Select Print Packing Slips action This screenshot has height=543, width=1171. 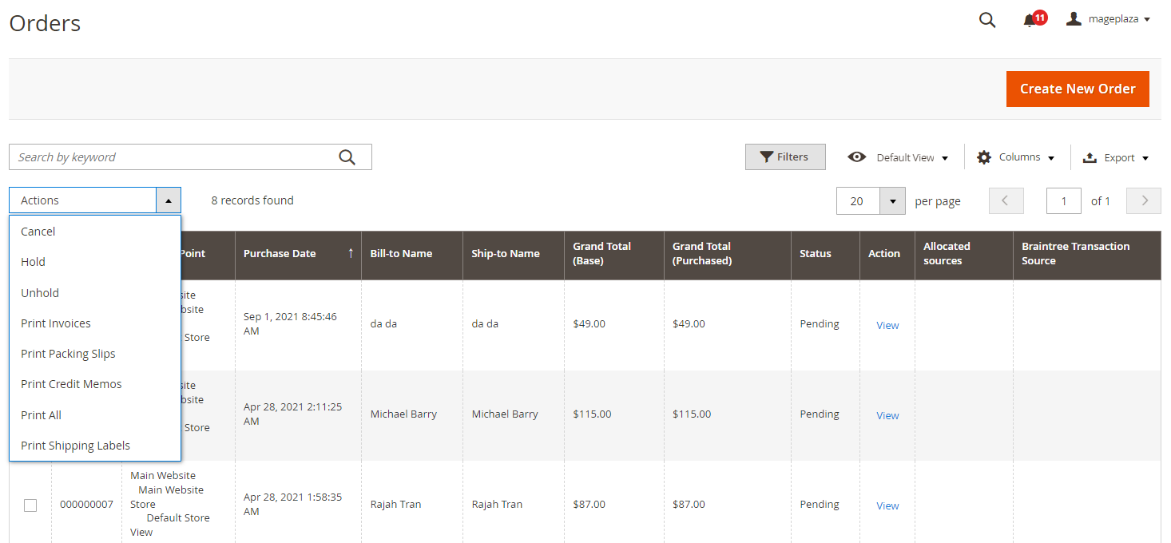coord(95,354)
